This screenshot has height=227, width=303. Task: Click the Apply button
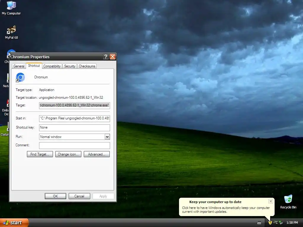point(103,196)
